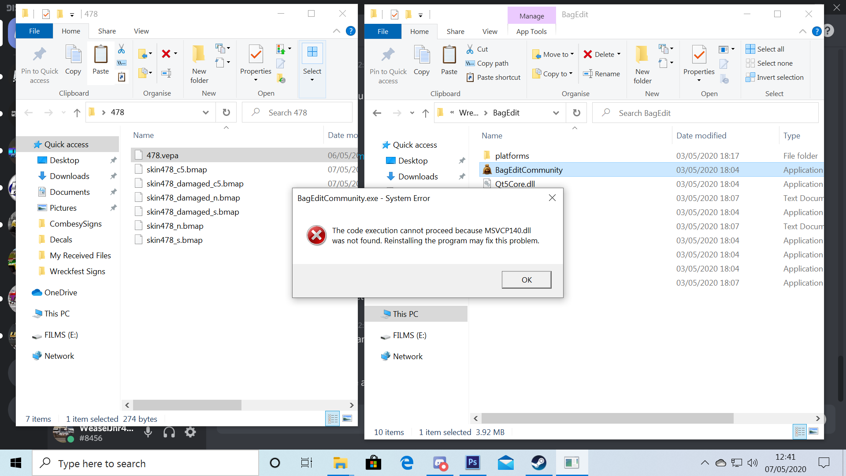Open help in the 478 window
The height and width of the screenshot is (476, 846).
351,31
